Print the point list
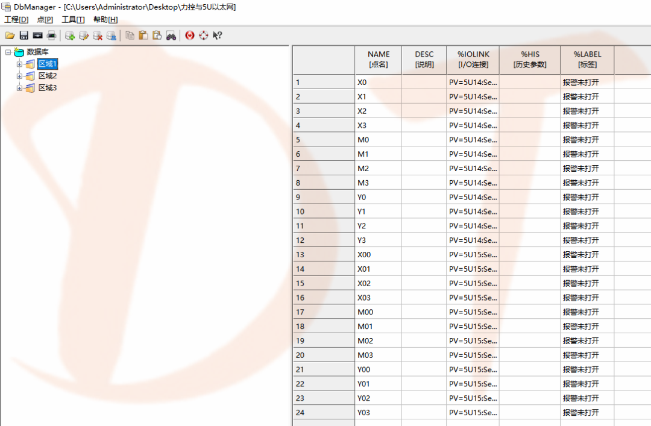This screenshot has width=651, height=426. click(51, 36)
